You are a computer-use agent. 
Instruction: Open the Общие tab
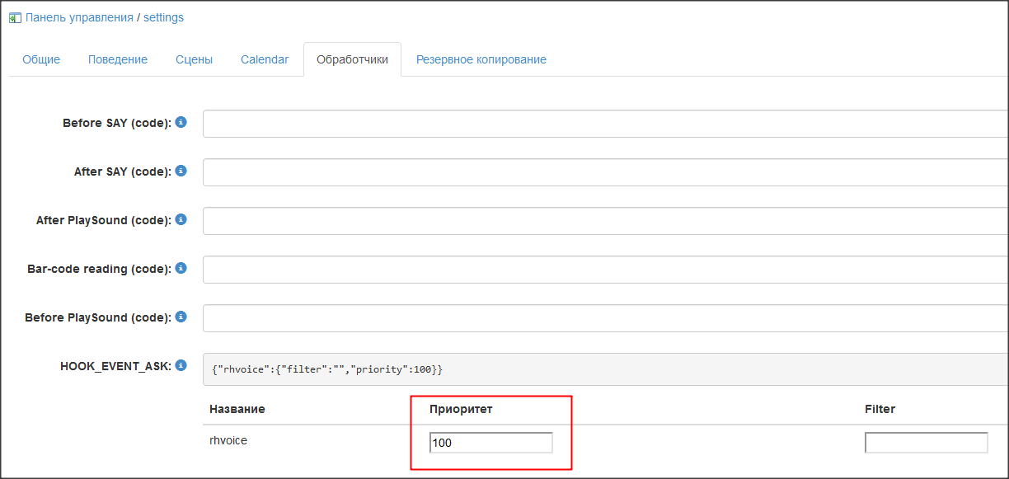pyautogui.click(x=41, y=59)
